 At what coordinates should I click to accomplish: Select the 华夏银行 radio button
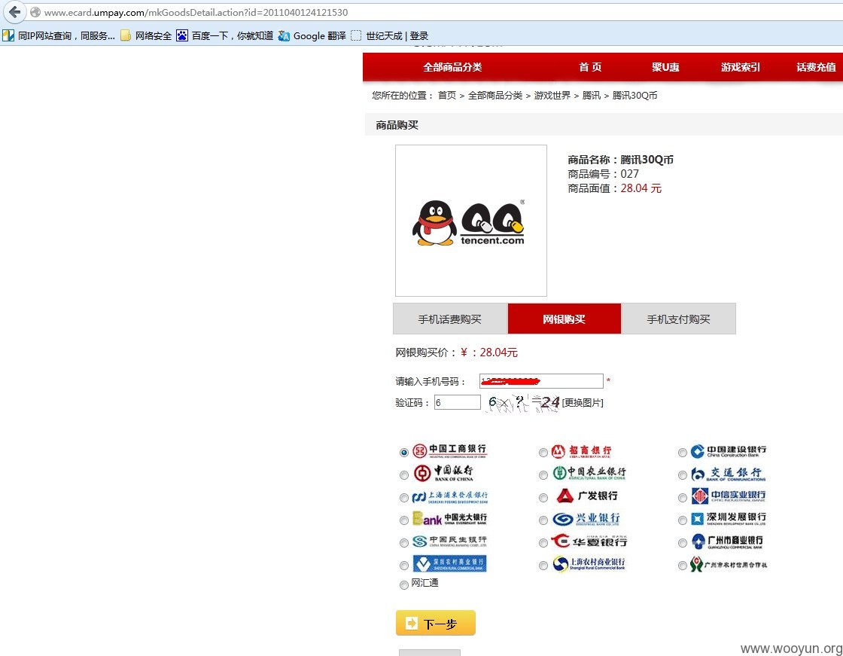pyautogui.click(x=543, y=543)
